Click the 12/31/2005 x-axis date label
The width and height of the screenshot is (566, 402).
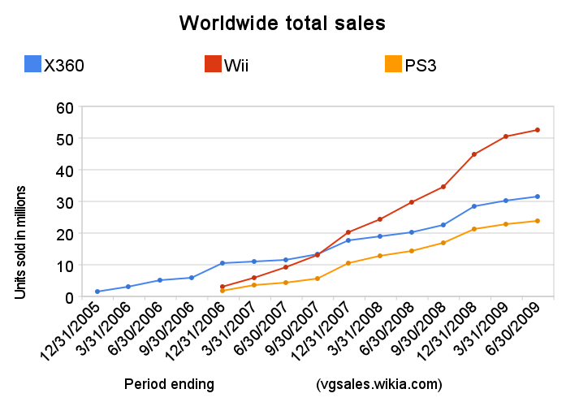71,331
